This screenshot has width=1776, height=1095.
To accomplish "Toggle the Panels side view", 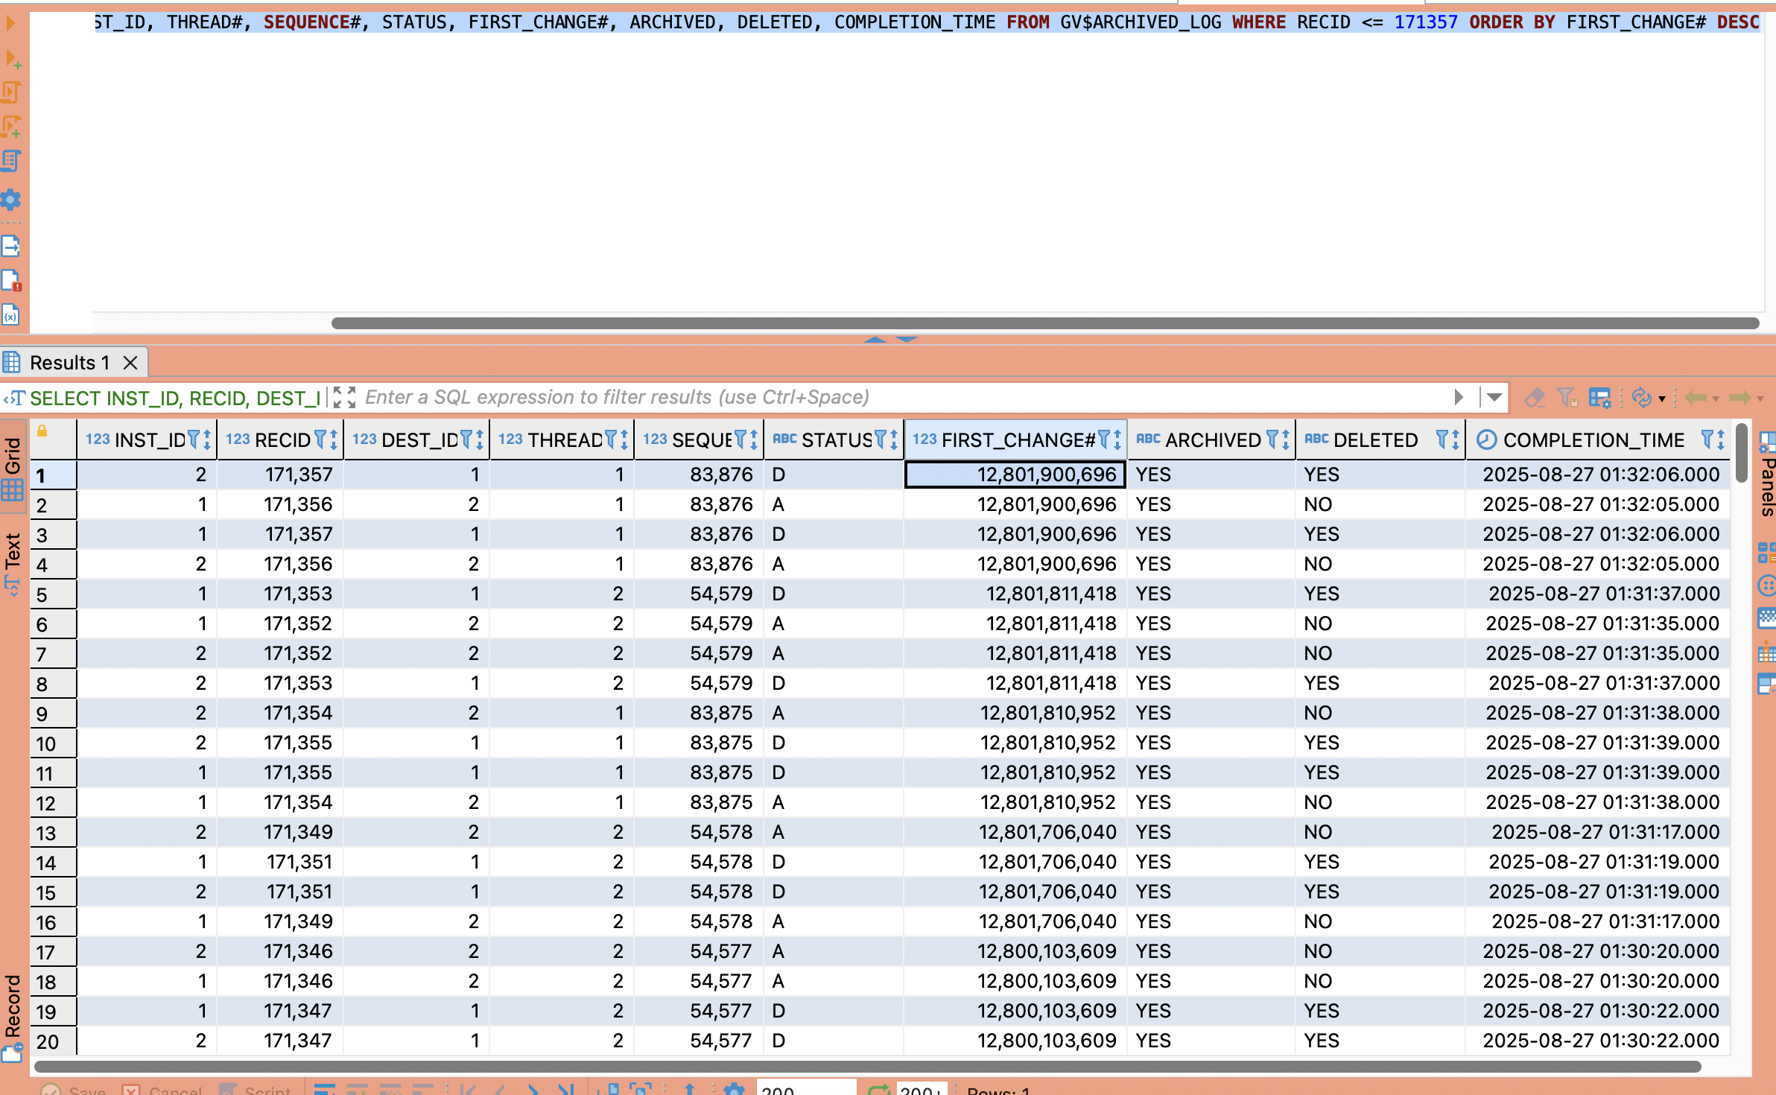I will 1767,486.
